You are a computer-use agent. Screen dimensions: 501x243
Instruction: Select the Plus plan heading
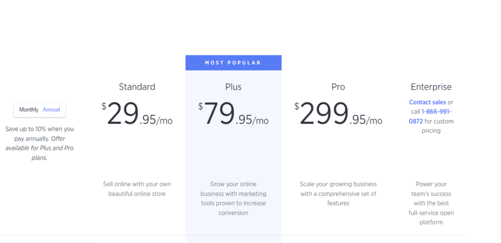pos(233,87)
